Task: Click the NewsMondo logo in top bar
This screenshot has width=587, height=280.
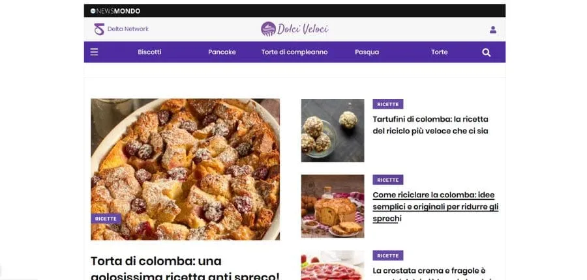Action: 115,11
